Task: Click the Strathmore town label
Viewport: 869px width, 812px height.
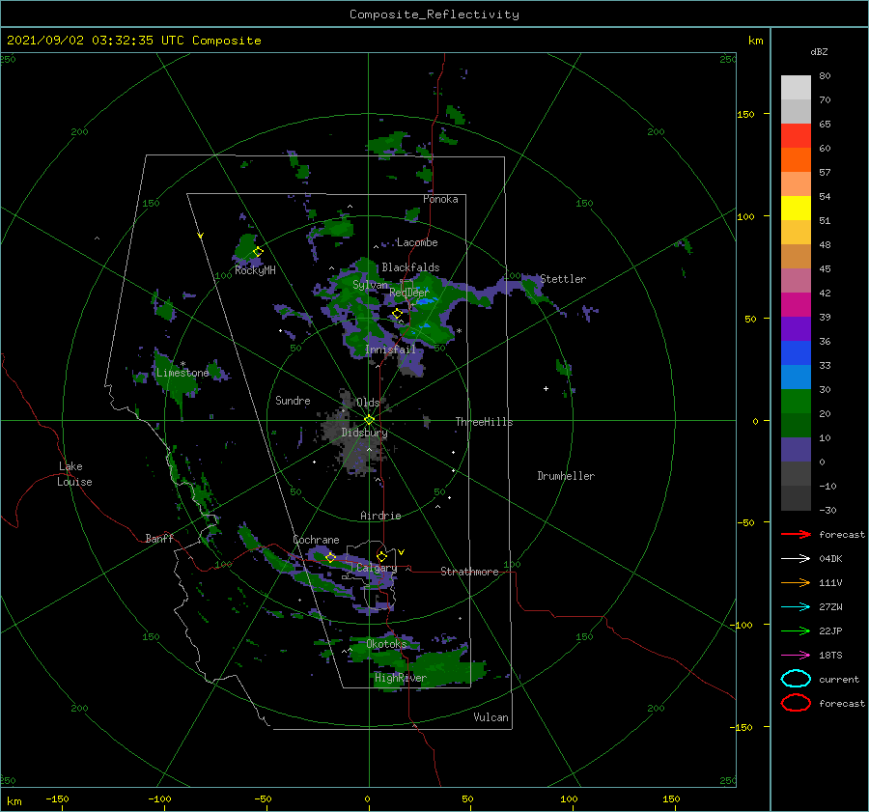Action: click(x=469, y=572)
